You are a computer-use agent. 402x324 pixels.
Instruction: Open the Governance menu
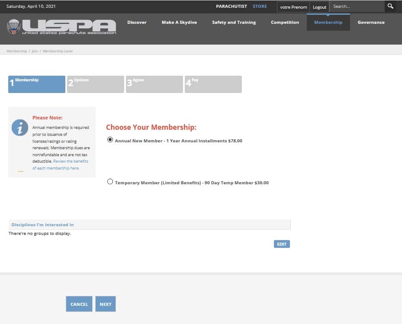pos(371,22)
